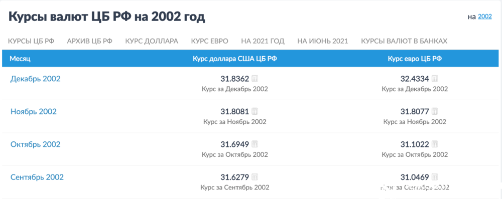
Task: Open the Сентябрь 2002 month link
Action: pyautogui.click(x=37, y=177)
